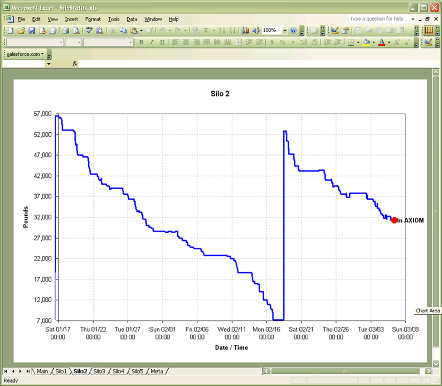Open Print Preview magnifier icon
Viewport: 442px width, 386px height.
pyautogui.click(x=76, y=31)
